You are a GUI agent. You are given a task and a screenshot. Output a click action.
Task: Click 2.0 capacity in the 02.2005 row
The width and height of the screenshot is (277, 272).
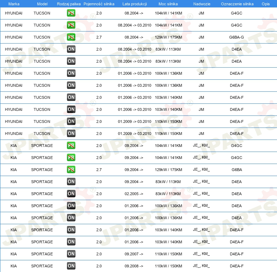pos(99,194)
